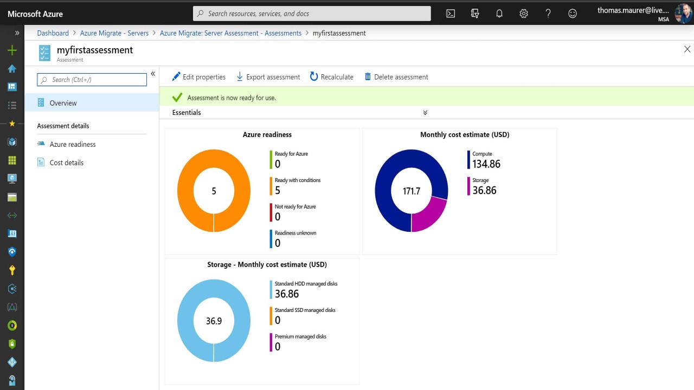
Task: Click the orange Azure readiness donut chart
Action: click(x=185, y=191)
